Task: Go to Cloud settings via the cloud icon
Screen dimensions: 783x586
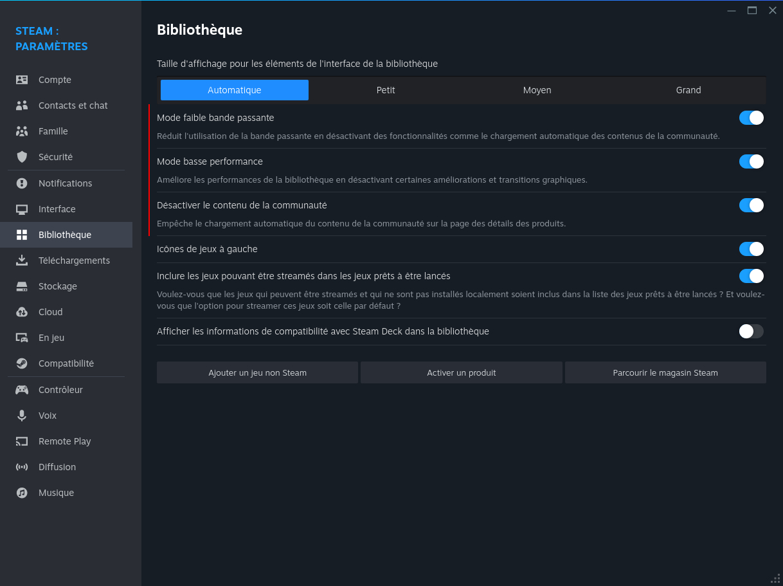Action: pyautogui.click(x=22, y=312)
